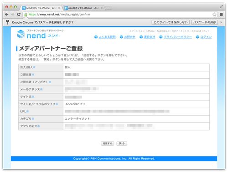228x172 pixels.
Task: Open the 運営会社 link
Action: (x=150, y=37)
